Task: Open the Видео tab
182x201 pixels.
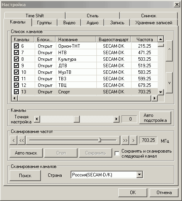Action: pos(69,23)
